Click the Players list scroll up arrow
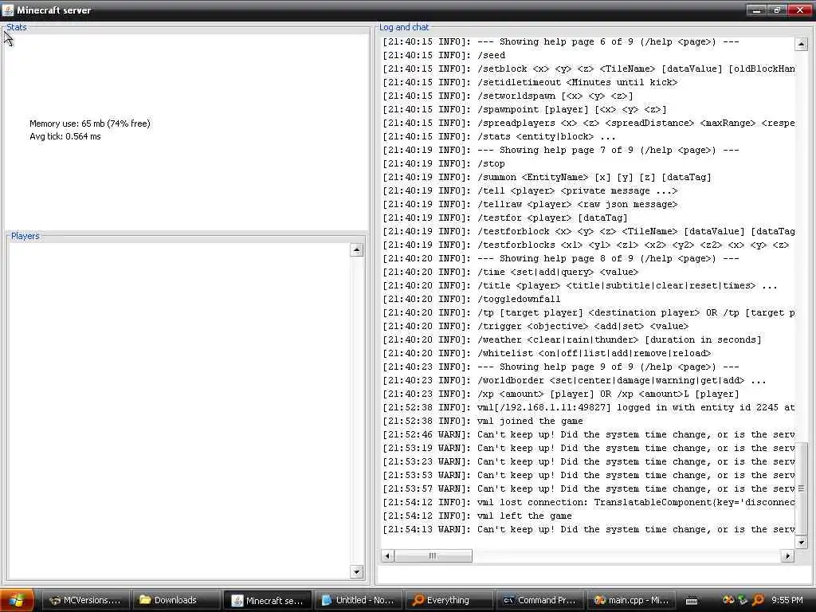 point(356,250)
